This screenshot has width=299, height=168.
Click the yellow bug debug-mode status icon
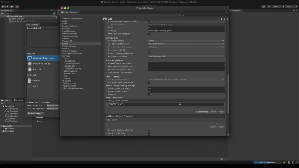pos(284,162)
